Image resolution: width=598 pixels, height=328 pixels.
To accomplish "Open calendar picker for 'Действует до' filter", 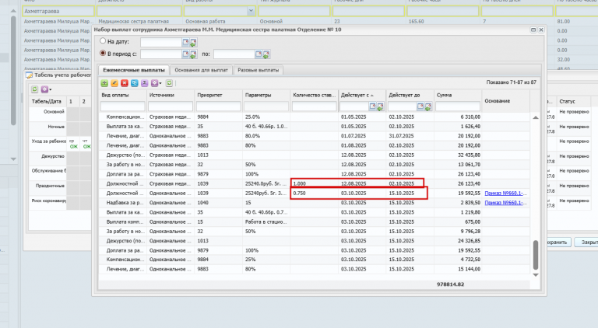I will pos(419,106).
